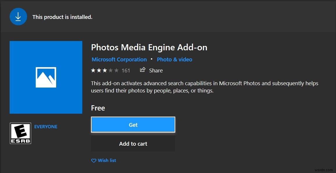Click the Get button

point(133,124)
